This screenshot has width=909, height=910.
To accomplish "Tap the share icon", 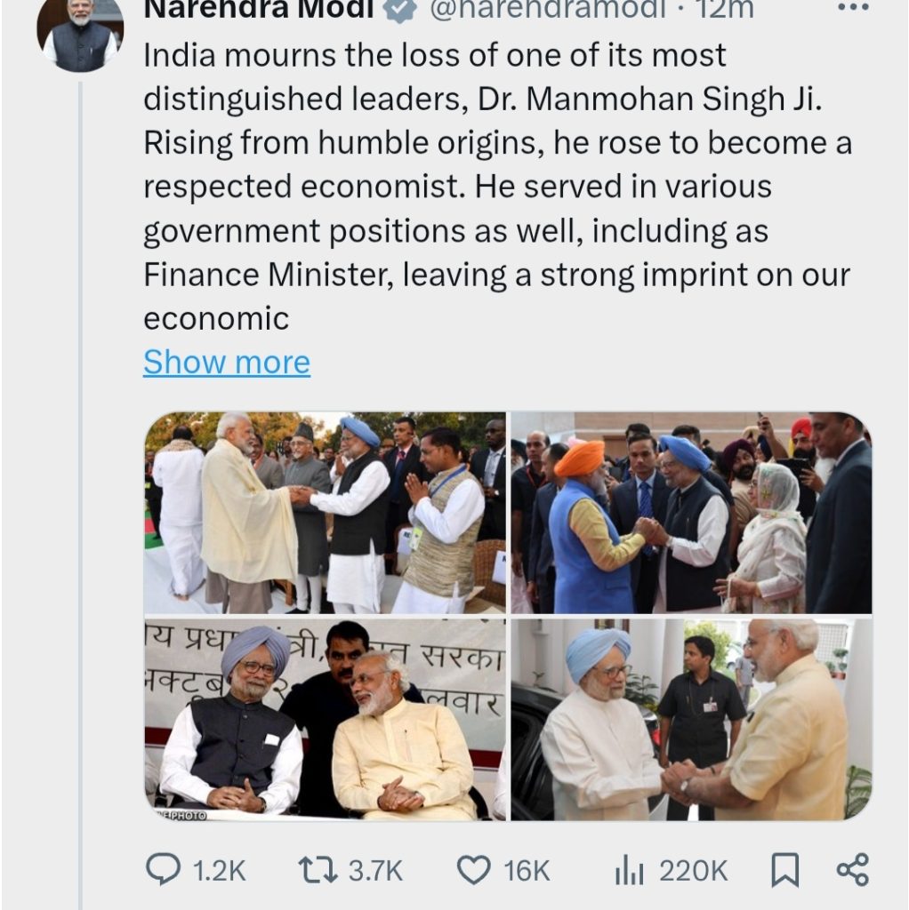I will point(852,869).
